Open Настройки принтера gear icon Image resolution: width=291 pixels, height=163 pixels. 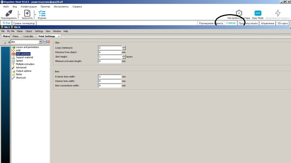[239, 13]
